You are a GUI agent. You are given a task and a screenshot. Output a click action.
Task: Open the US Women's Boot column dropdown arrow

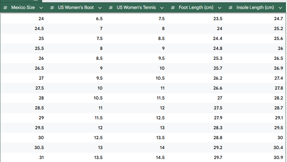tap(100, 8)
